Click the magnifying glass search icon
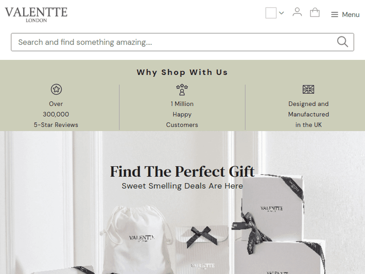365x274 pixels. [343, 42]
